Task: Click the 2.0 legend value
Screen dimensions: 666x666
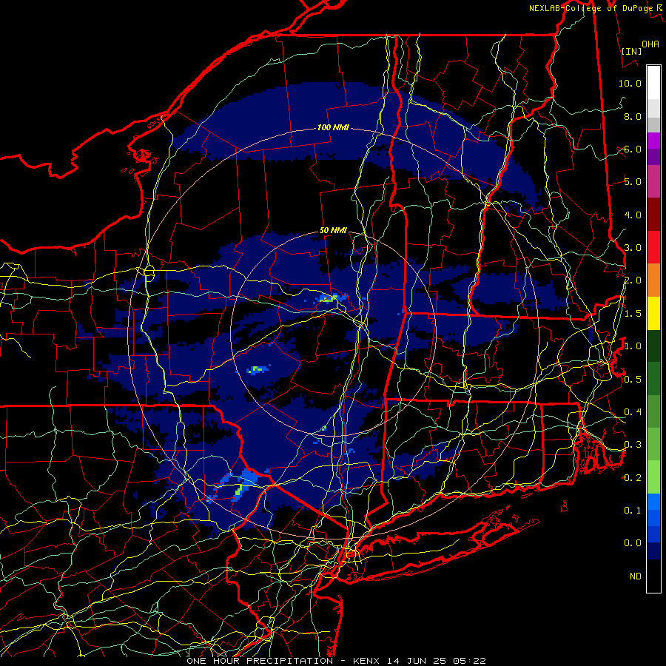Action: point(633,280)
